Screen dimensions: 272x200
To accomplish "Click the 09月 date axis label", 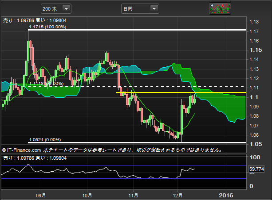I will click(41, 196).
